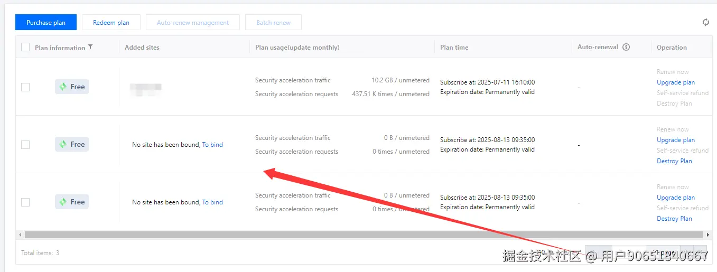Open the Plan information filter icon
Image resolution: width=717 pixels, height=272 pixels.
pos(90,47)
